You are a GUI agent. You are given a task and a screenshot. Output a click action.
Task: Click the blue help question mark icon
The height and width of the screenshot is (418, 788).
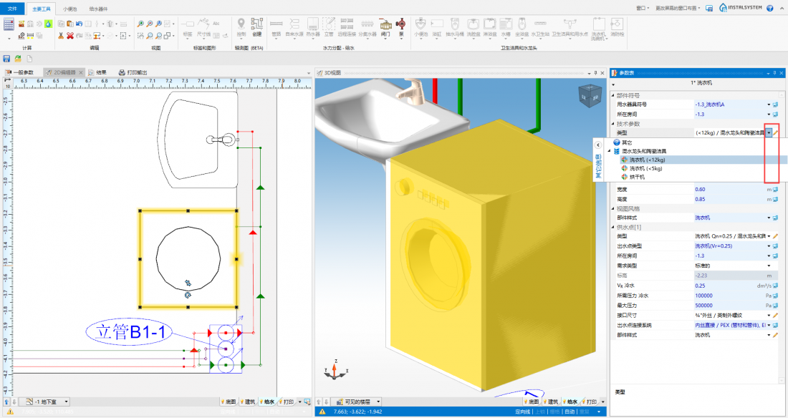(x=770, y=9)
